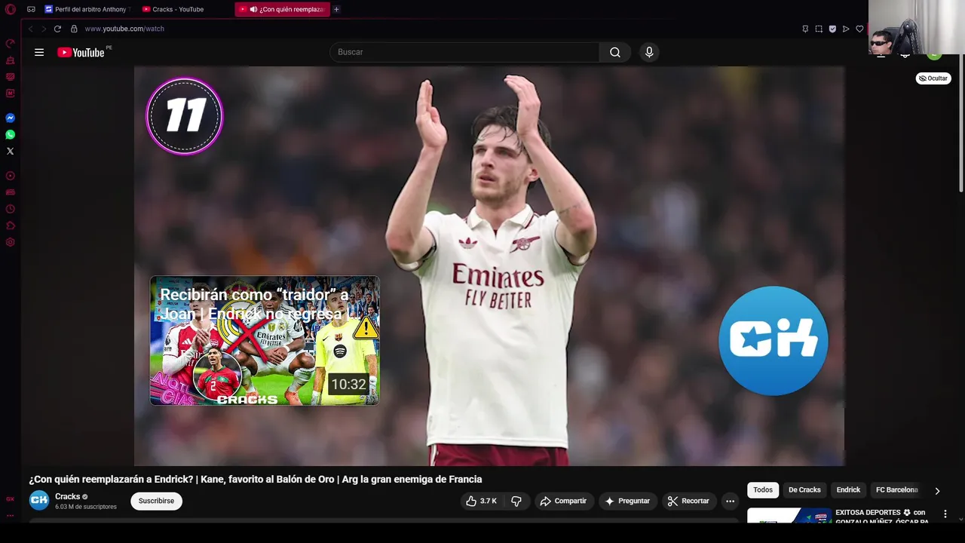Click the pin icon in address bar
965x543 pixels.
pyautogui.click(x=805, y=29)
